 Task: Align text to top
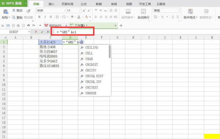coord(96,10)
